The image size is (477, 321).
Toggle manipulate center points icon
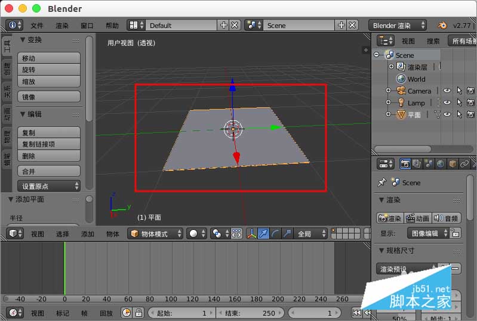coord(236,233)
